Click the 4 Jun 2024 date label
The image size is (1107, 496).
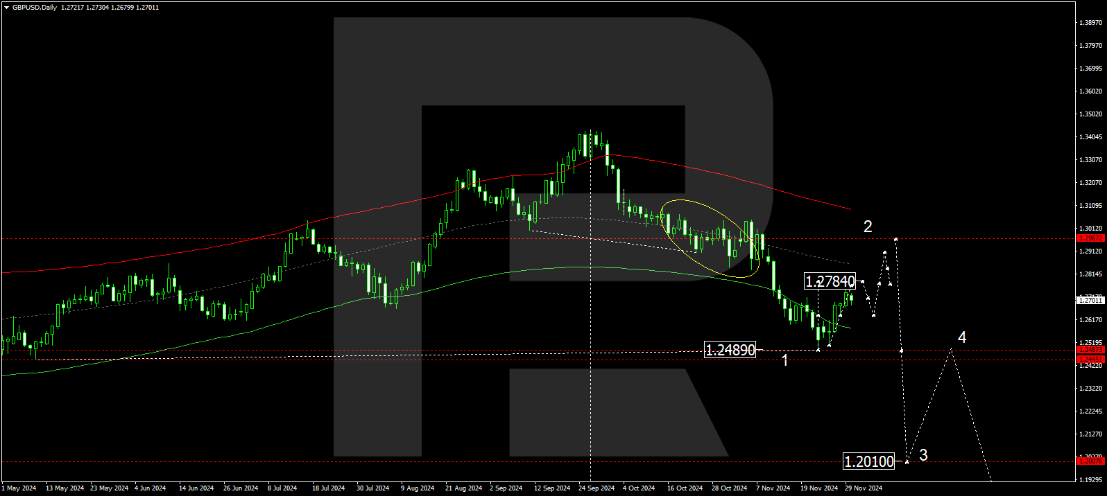click(x=150, y=488)
